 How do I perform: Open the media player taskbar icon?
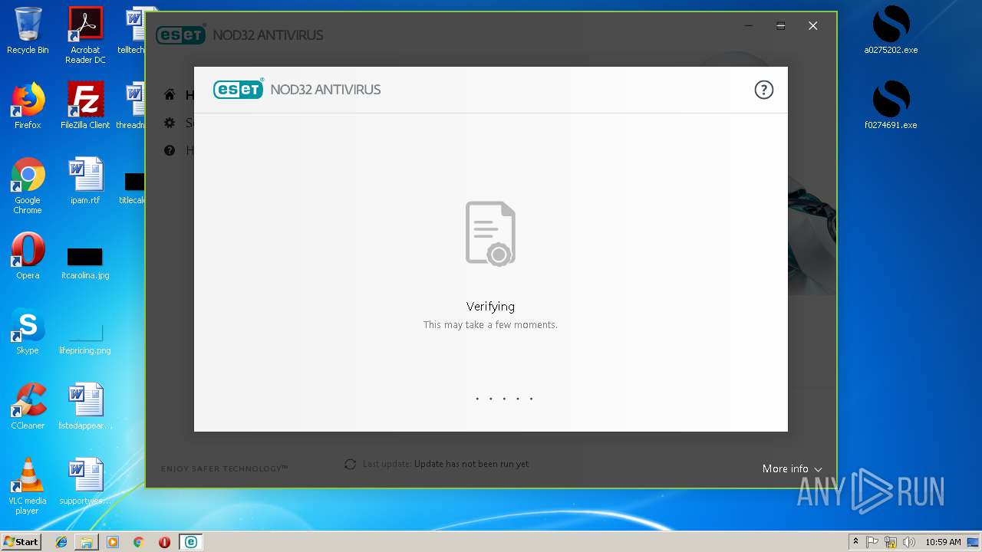pyautogui.click(x=113, y=542)
